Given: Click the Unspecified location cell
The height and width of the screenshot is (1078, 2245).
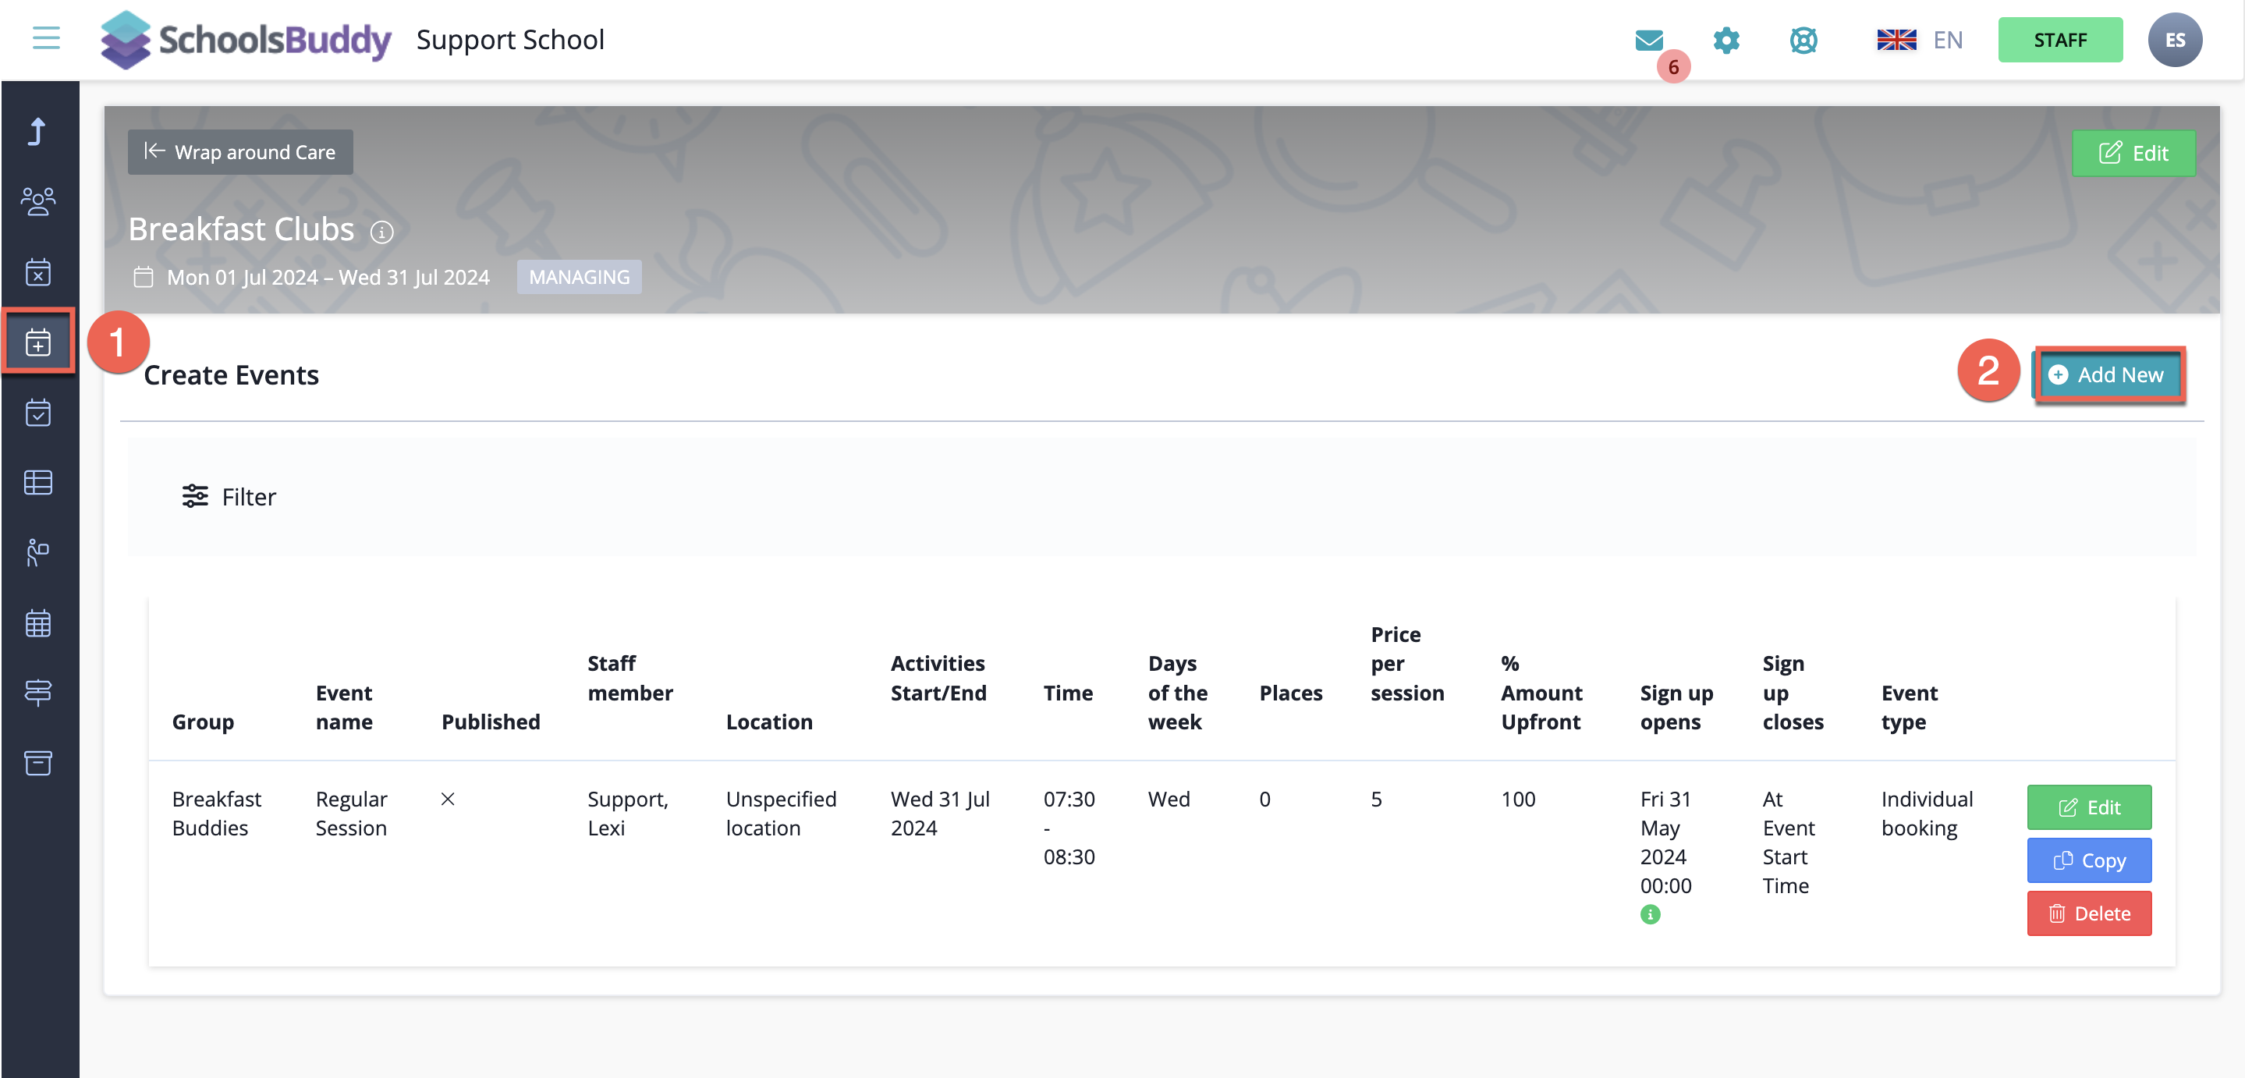Looking at the screenshot, I should 781,813.
